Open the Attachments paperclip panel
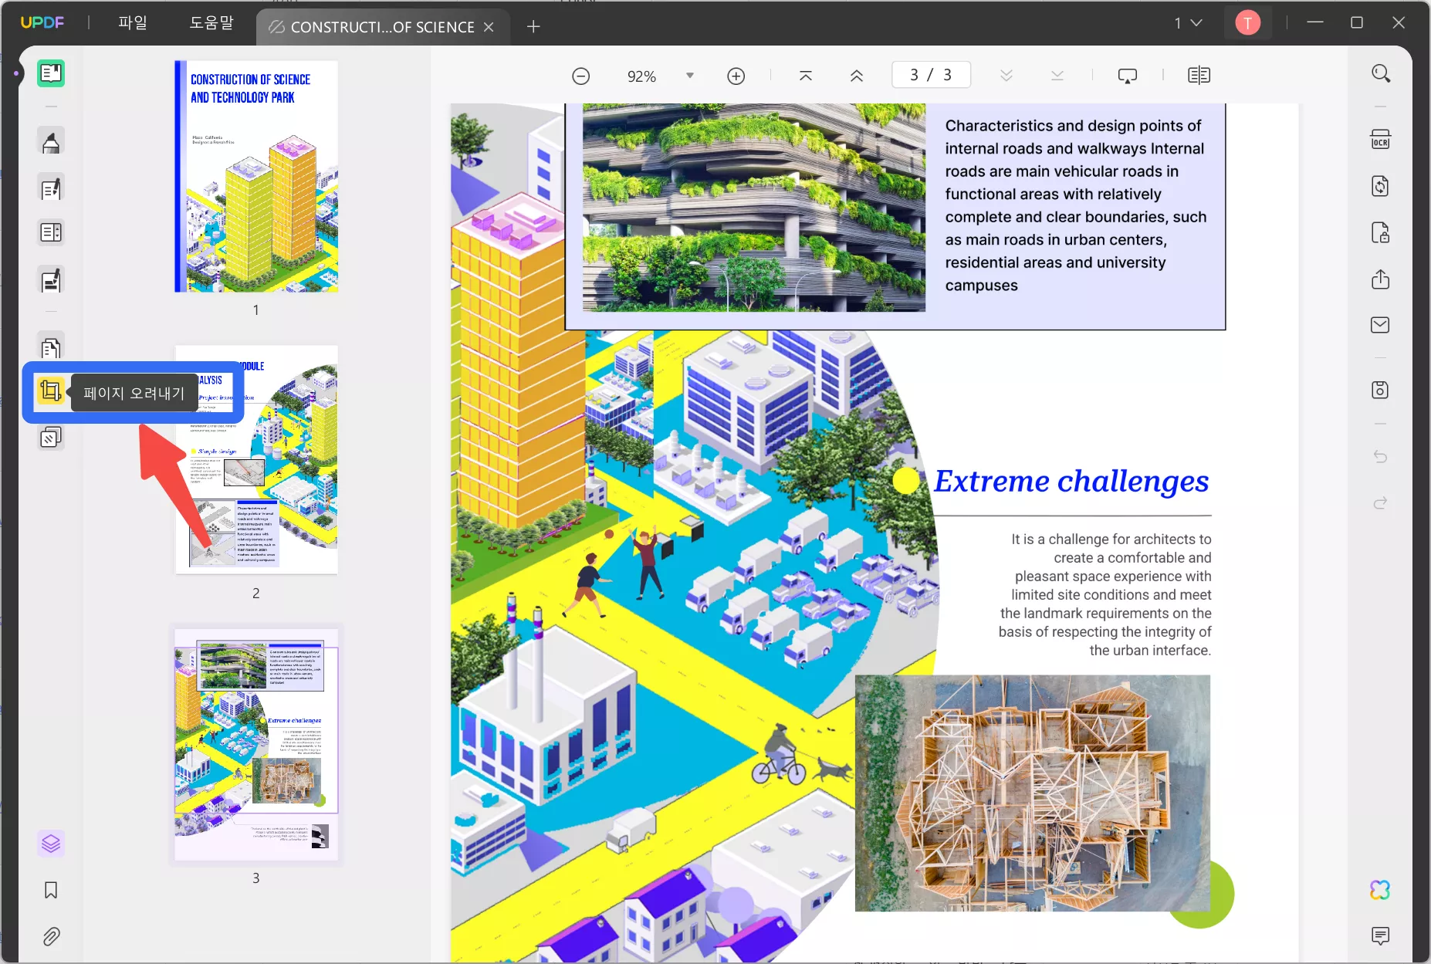Viewport: 1431px width, 964px height. (51, 936)
